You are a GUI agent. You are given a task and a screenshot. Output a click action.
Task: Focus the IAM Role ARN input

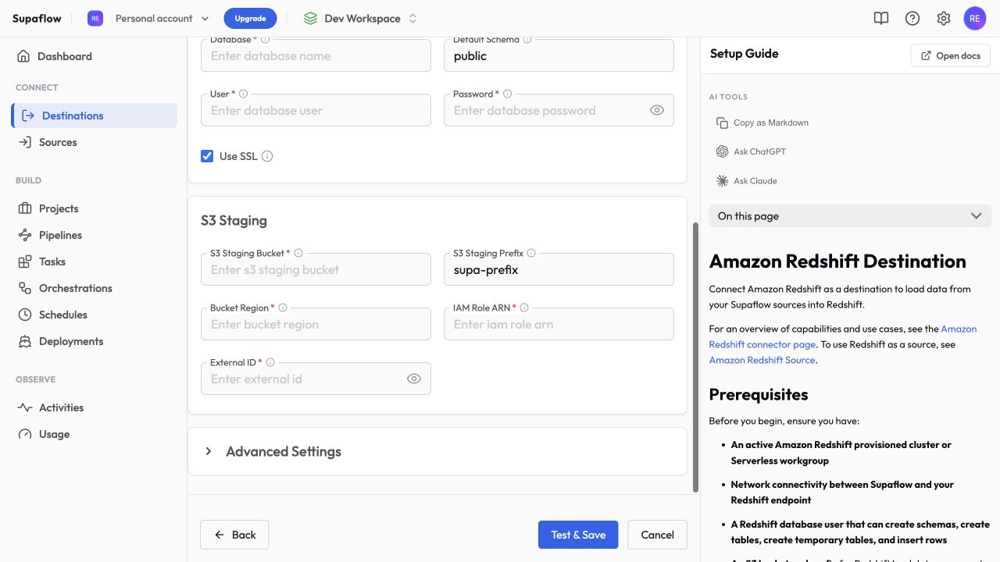[559, 324]
